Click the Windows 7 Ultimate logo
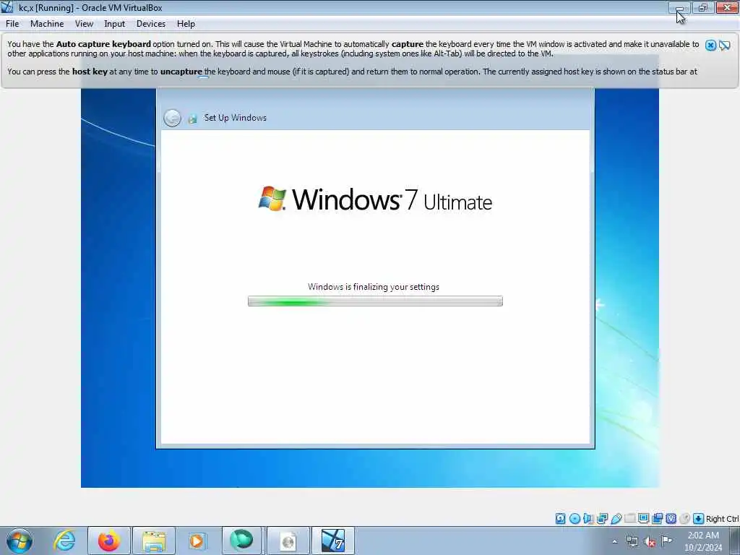The height and width of the screenshot is (555, 740). [375, 199]
